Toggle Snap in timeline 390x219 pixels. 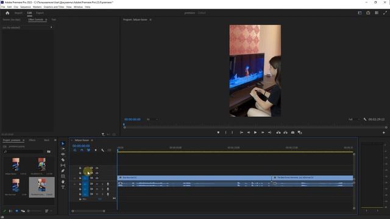82,150
